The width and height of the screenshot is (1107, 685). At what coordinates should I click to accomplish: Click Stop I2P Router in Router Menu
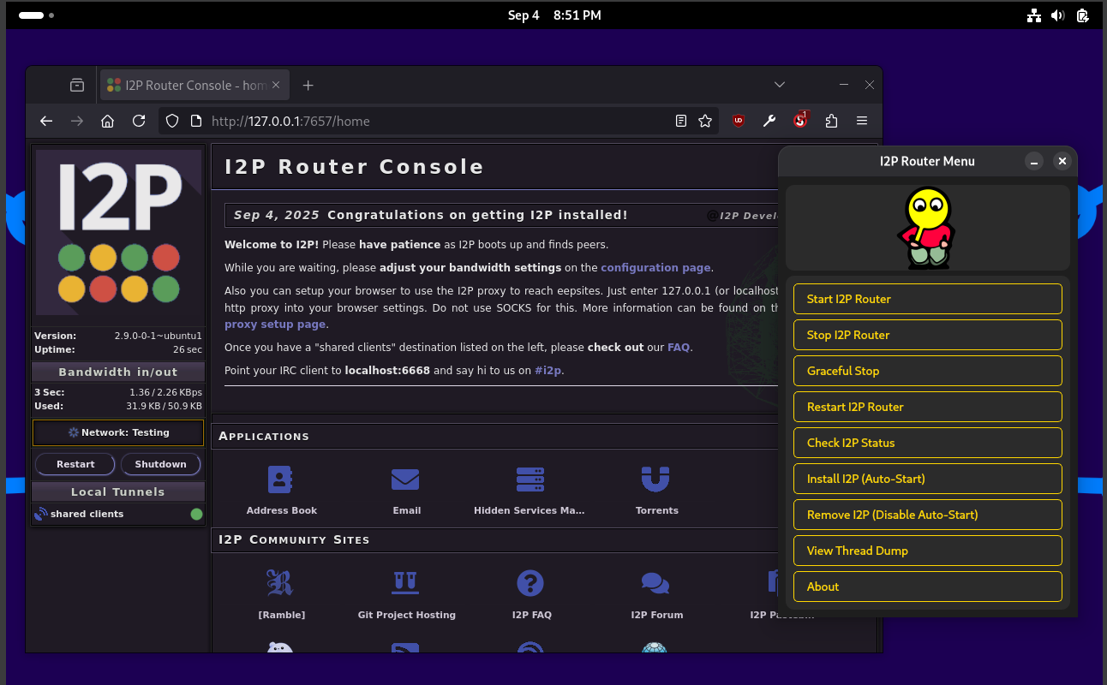click(x=928, y=335)
